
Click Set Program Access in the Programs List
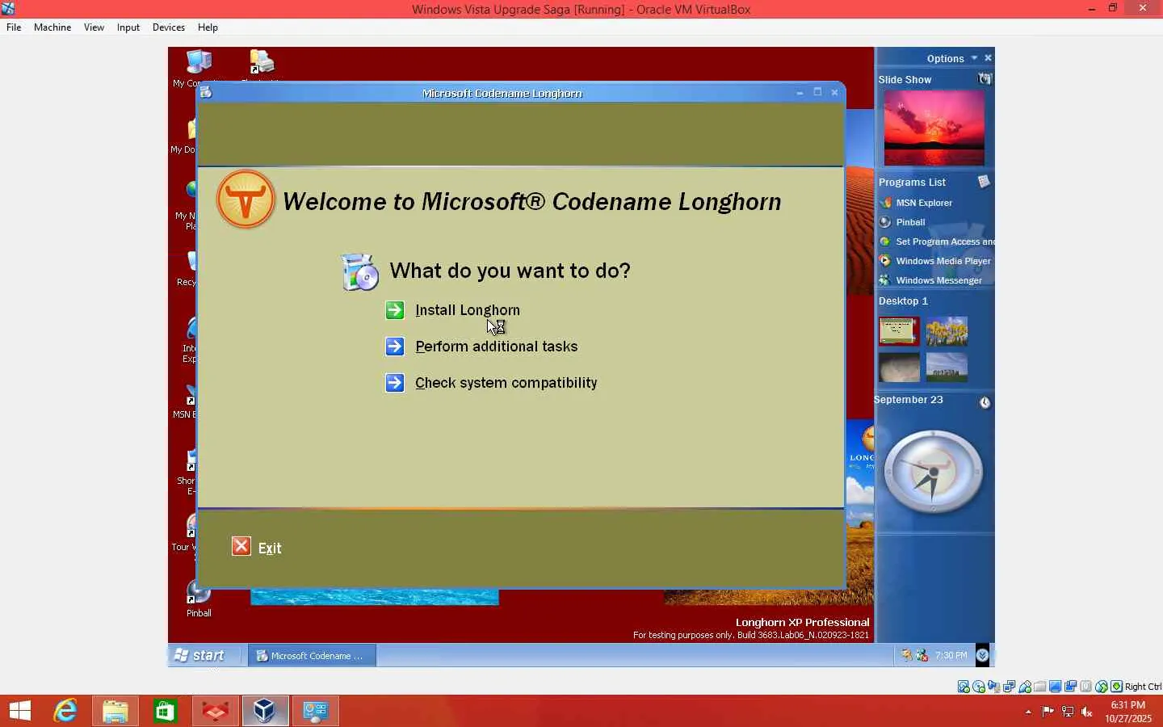(945, 242)
